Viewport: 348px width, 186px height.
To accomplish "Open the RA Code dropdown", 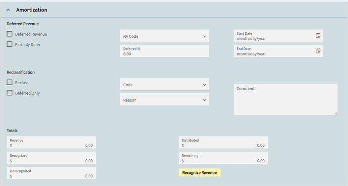I will tap(164, 36).
